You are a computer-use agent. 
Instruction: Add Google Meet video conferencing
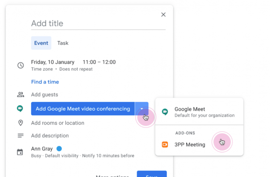[x=83, y=109]
